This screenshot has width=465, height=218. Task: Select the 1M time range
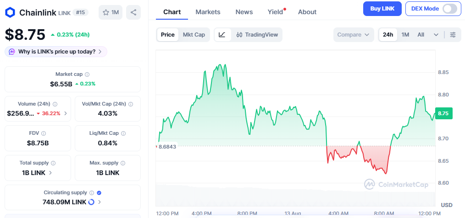405,35
